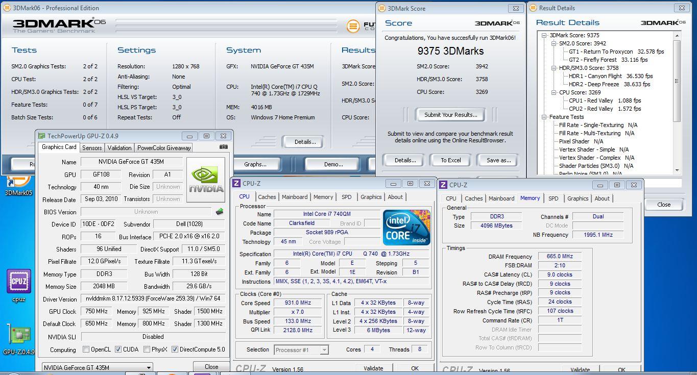Select GT1 - Return To Proxycon row
Image resolution: width=697 pixels, height=375 pixels.
click(616, 52)
